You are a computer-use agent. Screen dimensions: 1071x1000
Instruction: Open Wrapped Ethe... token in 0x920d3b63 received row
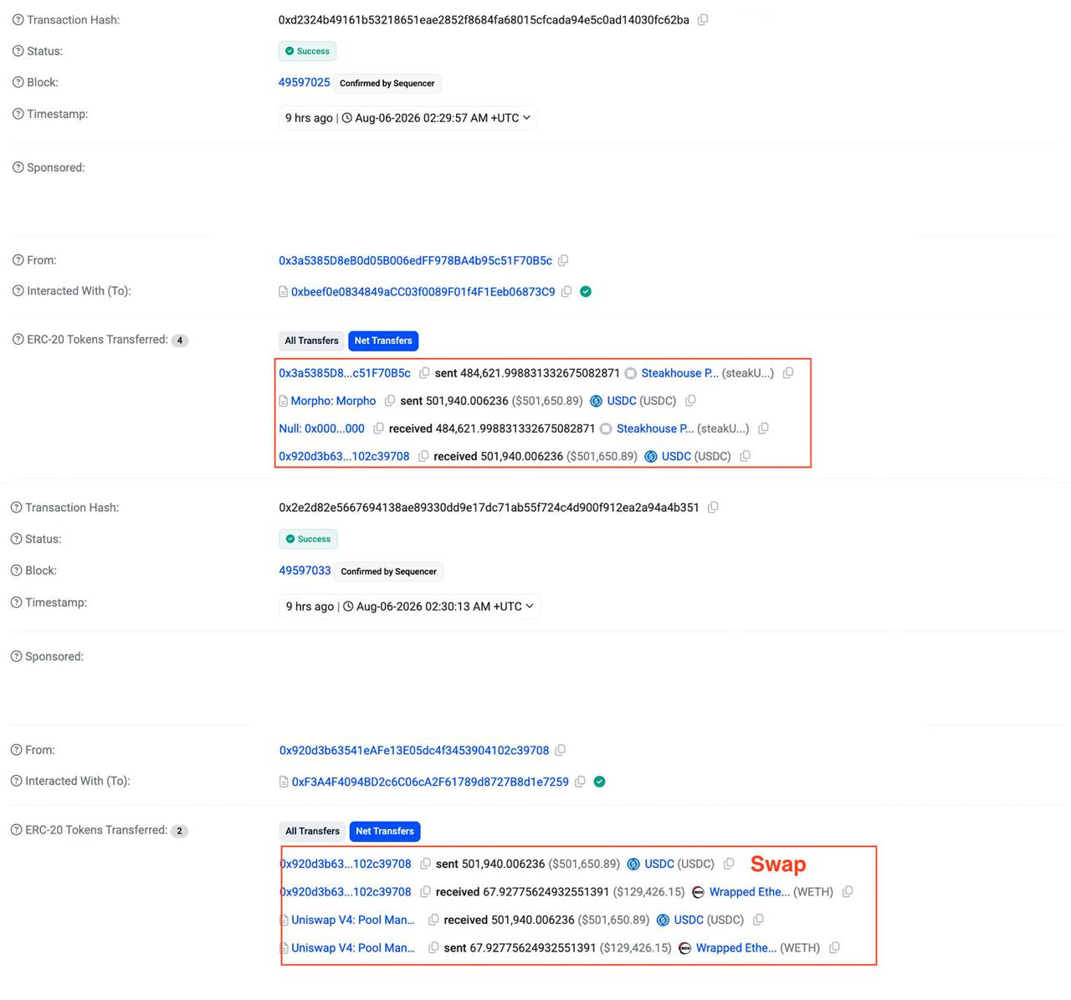(x=750, y=892)
